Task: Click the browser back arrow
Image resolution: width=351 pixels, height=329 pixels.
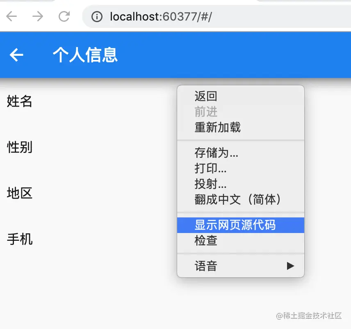Action: (11, 16)
